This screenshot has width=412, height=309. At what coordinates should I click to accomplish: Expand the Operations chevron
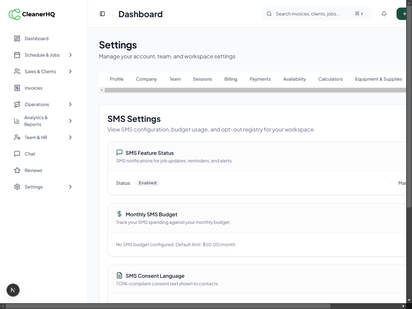(70, 104)
